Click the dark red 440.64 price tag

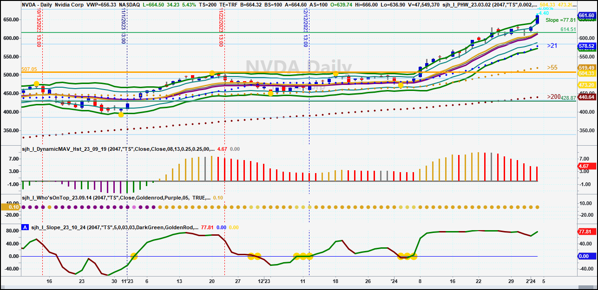pyautogui.click(x=586, y=97)
